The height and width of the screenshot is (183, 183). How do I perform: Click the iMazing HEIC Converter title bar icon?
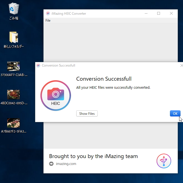48,13
